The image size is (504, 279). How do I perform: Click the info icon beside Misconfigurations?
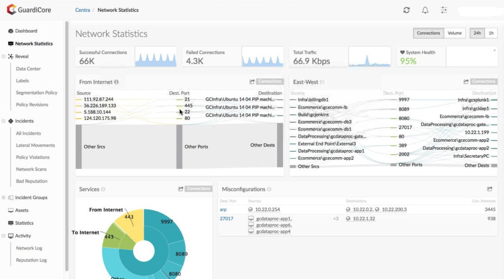[x=269, y=190]
